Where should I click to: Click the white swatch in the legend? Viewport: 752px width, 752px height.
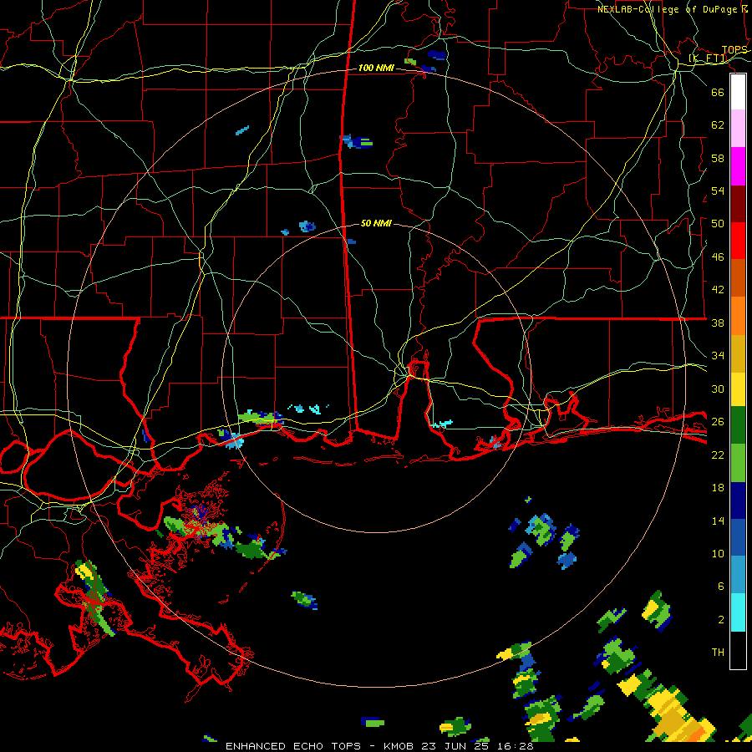pos(738,92)
